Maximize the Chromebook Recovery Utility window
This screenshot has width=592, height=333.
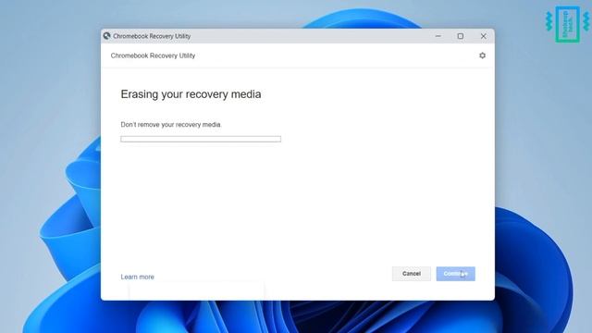click(x=461, y=36)
